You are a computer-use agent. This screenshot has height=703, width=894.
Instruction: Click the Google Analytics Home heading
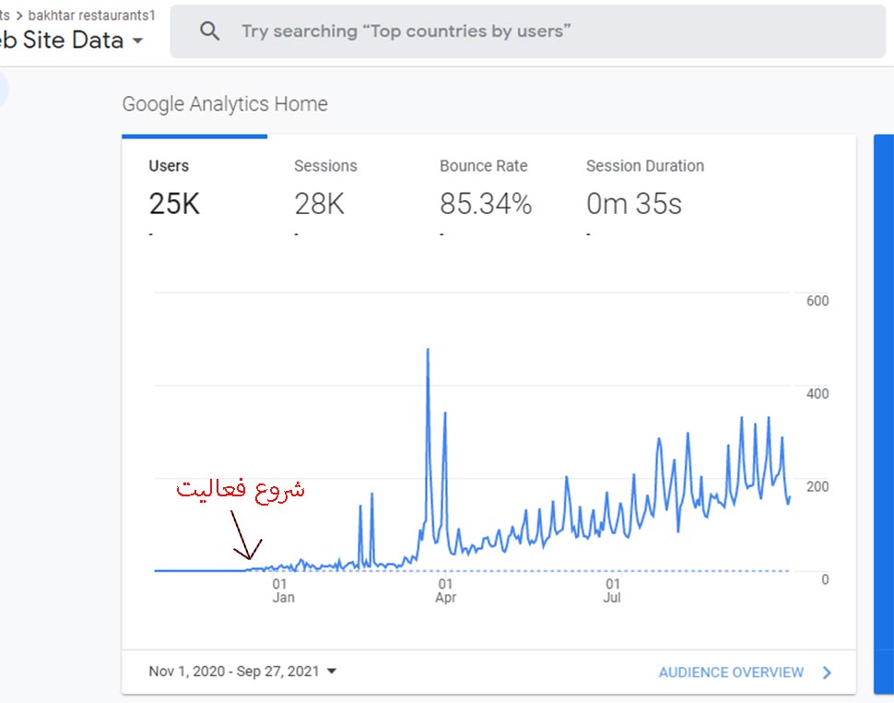coord(224,104)
